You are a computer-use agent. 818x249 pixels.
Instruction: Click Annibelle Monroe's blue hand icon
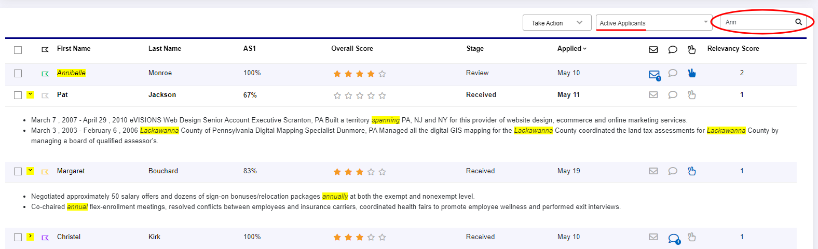(x=691, y=73)
